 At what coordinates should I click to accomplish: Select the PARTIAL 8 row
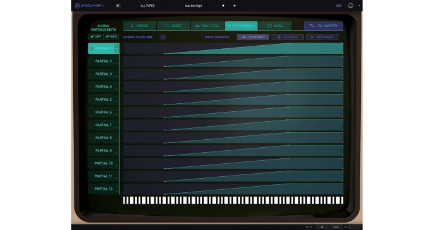click(x=104, y=138)
